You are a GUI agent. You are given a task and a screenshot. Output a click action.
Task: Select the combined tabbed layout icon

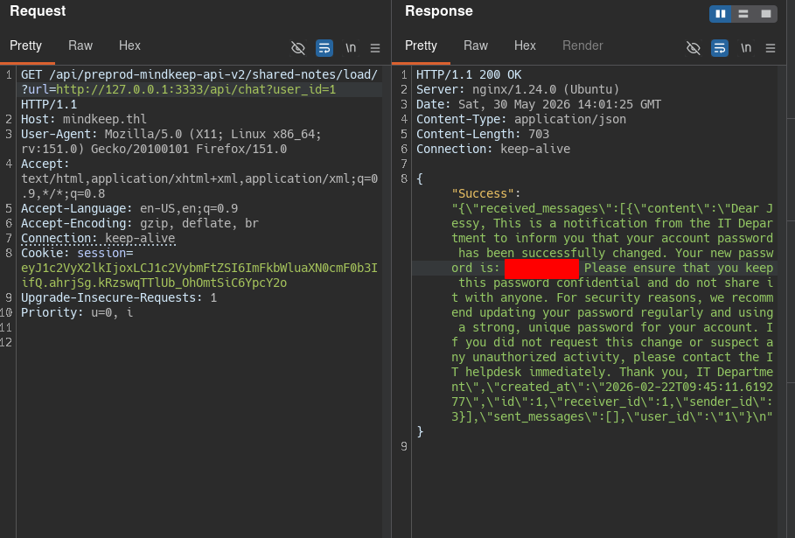click(766, 14)
